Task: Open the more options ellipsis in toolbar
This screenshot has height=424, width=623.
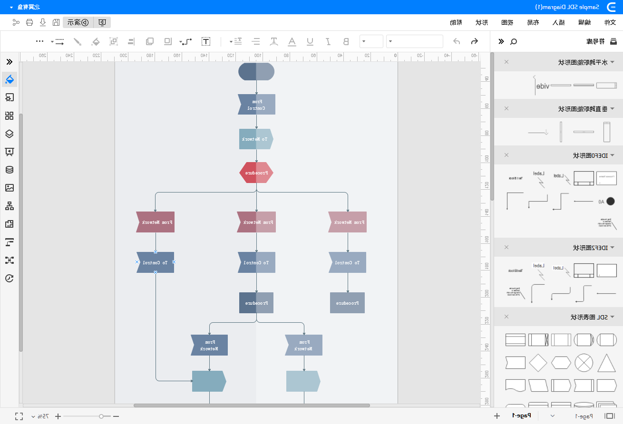Action: coord(40,41)
